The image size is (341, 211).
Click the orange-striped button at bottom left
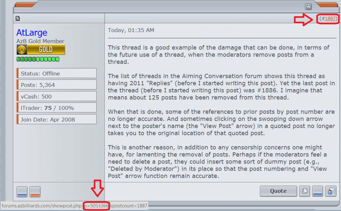[x=35, y=192]
